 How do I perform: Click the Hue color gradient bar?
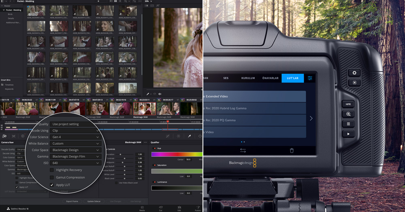[x=176, y=154]
